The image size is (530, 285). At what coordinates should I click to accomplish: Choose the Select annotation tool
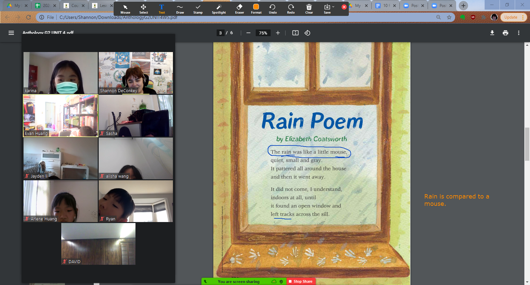tap(143, 9)
